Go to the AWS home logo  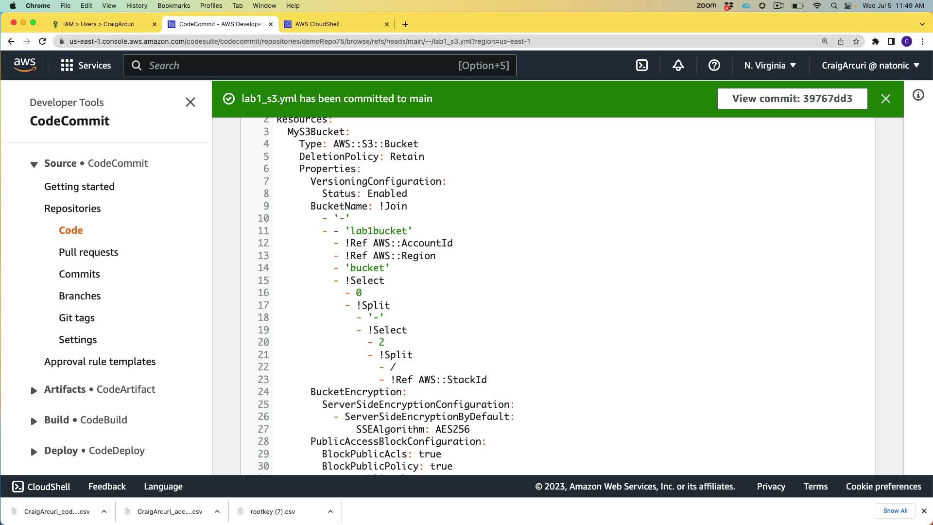click(x=25, y=65)
